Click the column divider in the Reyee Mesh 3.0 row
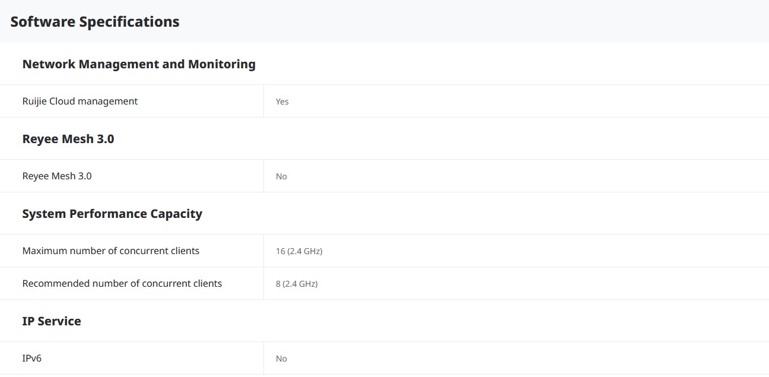 263,176
